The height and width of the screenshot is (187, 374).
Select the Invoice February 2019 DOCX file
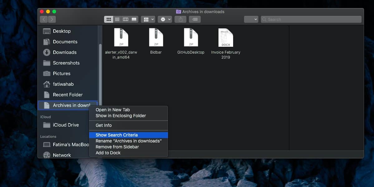tap(226, 44)
